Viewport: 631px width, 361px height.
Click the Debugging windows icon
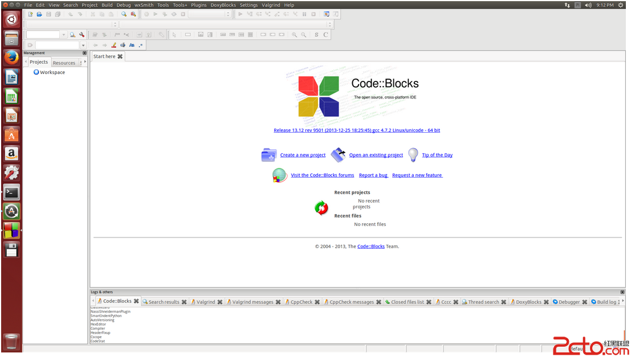[x=327, y=14]
